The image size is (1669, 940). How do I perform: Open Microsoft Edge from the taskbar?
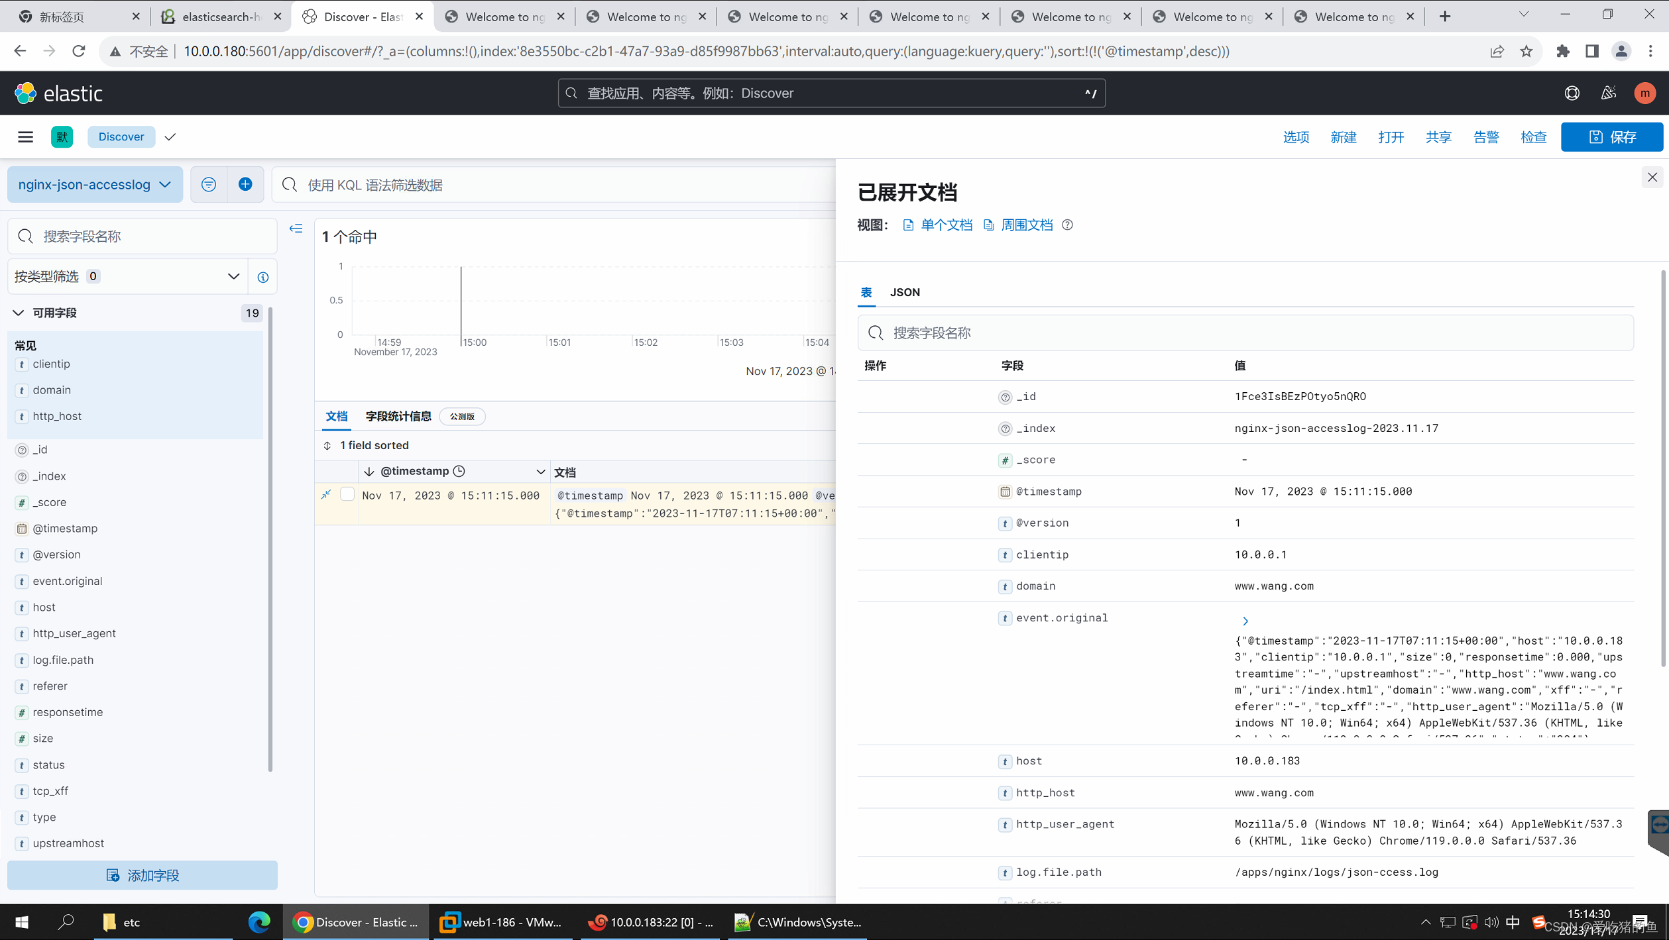pyautogui.click(x=259, y=921)
